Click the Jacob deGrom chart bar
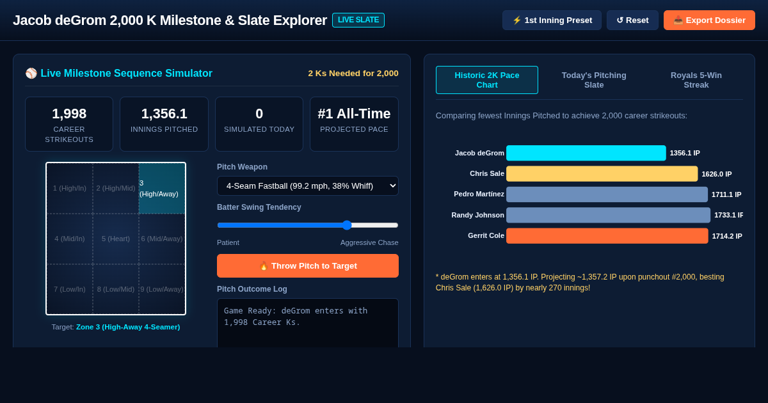The height and width of the screenshot is (403, 768). tap(586, 153)
